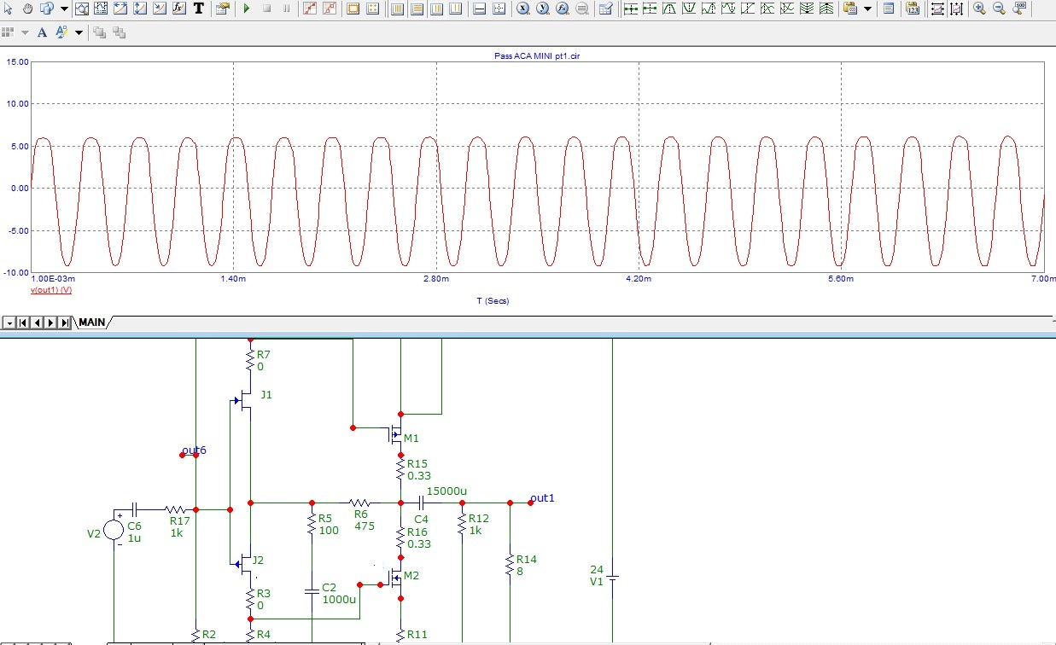
Task: Click the send to back icon
Action: tap(119, 32)
